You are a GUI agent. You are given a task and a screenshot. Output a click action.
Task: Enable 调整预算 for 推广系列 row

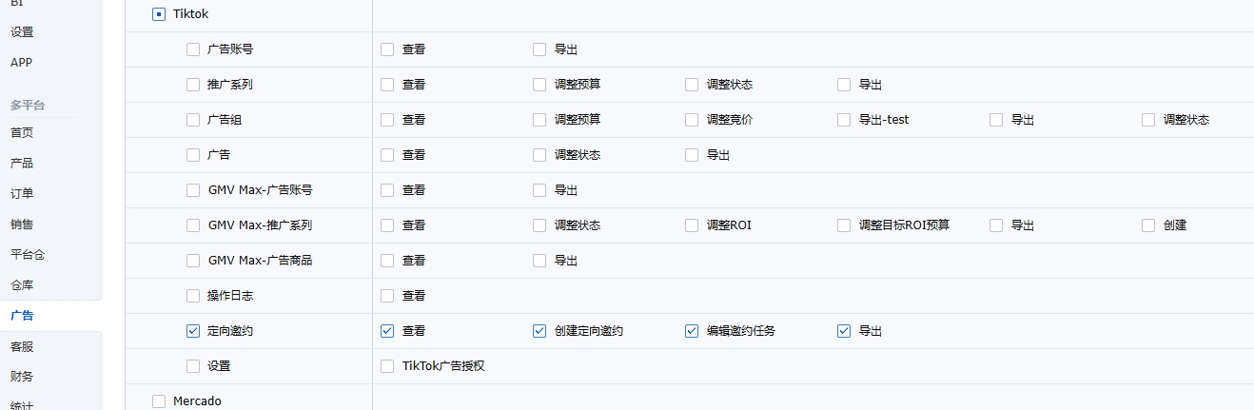(x=539, y=85)
